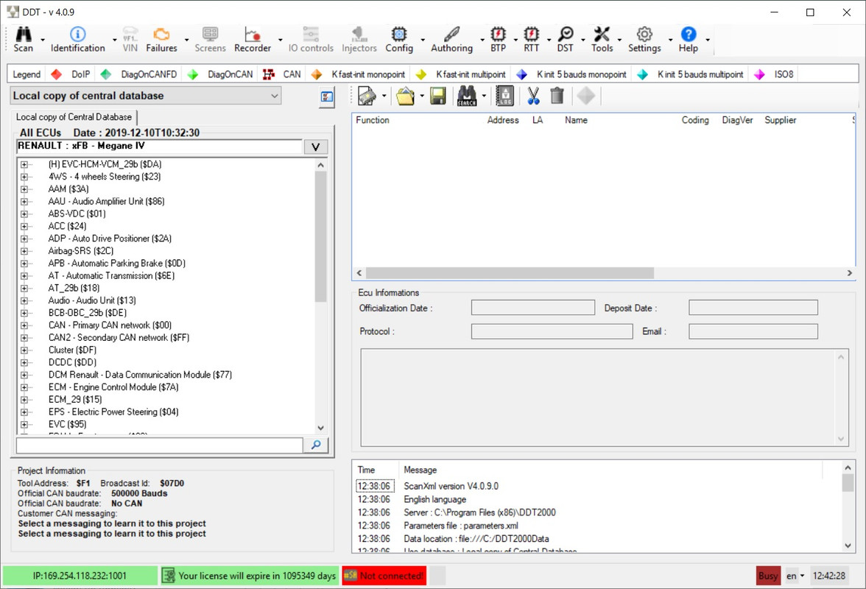
Task: Click the CAN legend item
Action: click(x=282, y=74)
